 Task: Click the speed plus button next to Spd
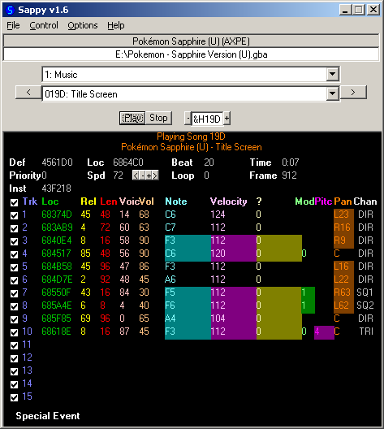tap(149, 175)
